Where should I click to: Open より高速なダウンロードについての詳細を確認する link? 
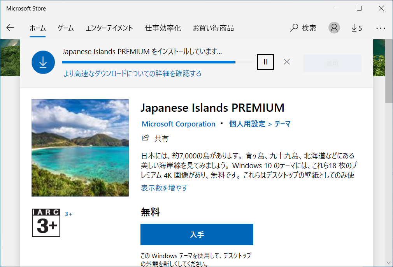coord(132,74)
